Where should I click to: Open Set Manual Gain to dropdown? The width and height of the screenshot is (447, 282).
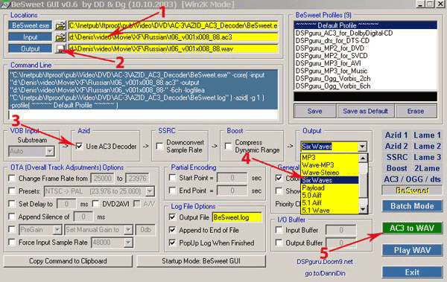(129, 230)
